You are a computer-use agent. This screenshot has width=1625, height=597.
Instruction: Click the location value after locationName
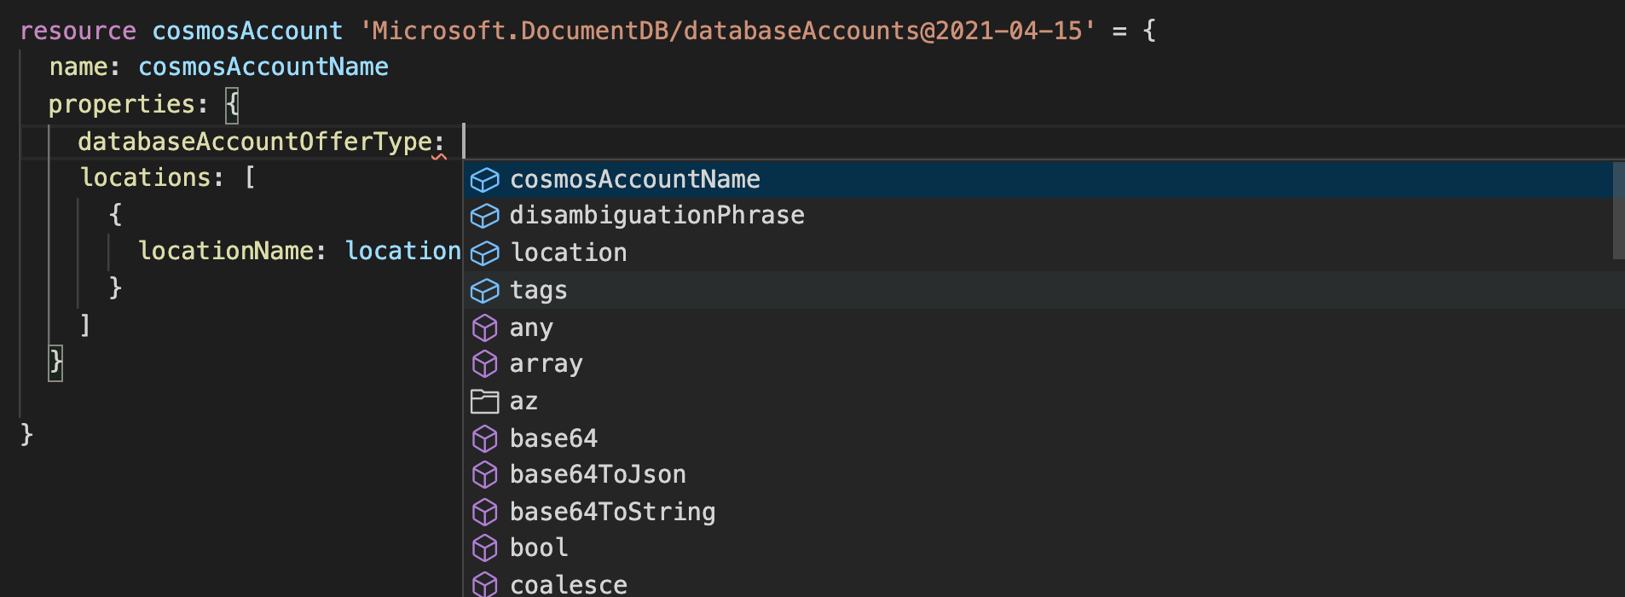403,250
